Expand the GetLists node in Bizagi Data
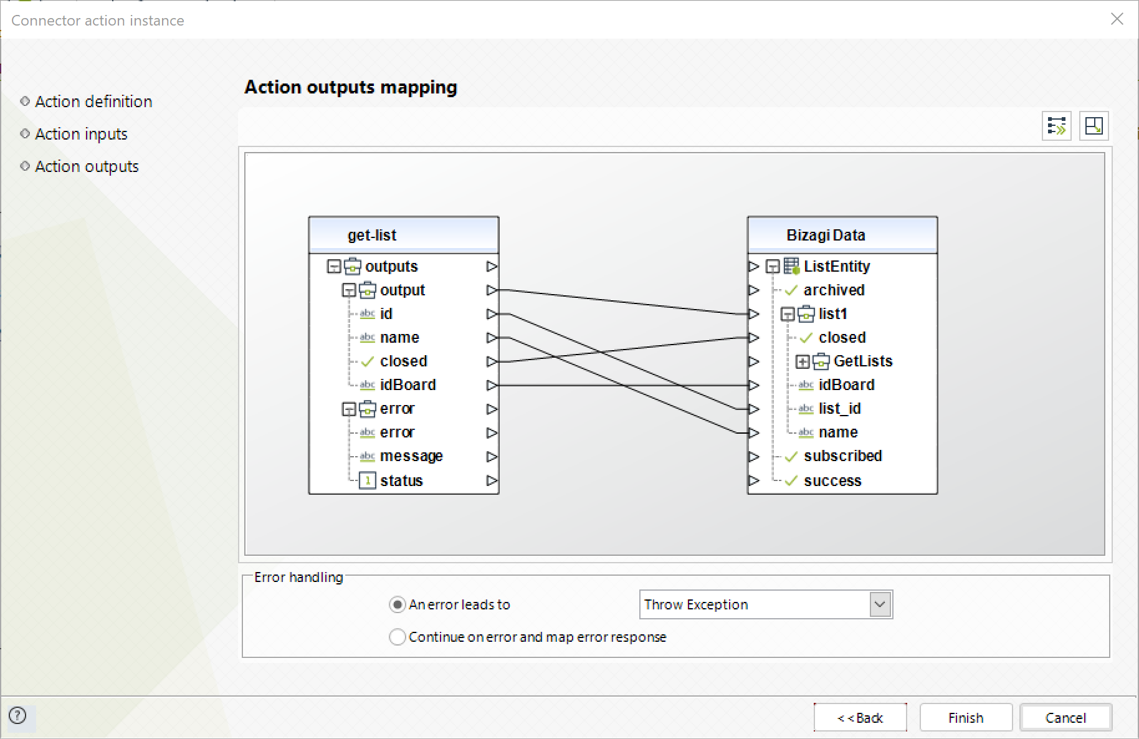1139x739 pixels. [803, 361]
